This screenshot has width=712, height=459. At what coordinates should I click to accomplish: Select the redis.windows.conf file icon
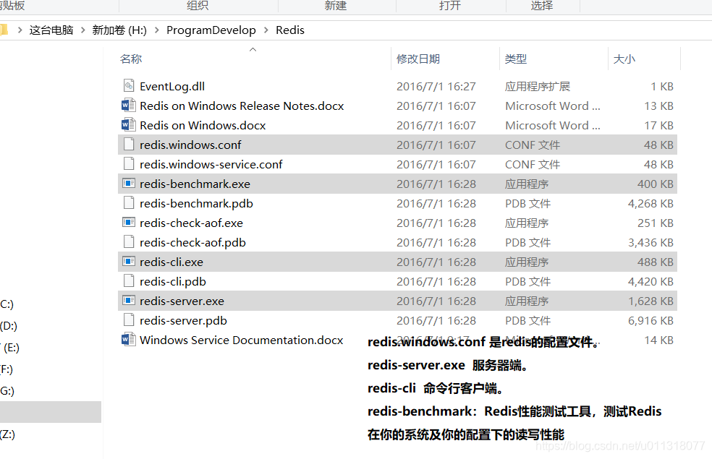pos(129,145)
